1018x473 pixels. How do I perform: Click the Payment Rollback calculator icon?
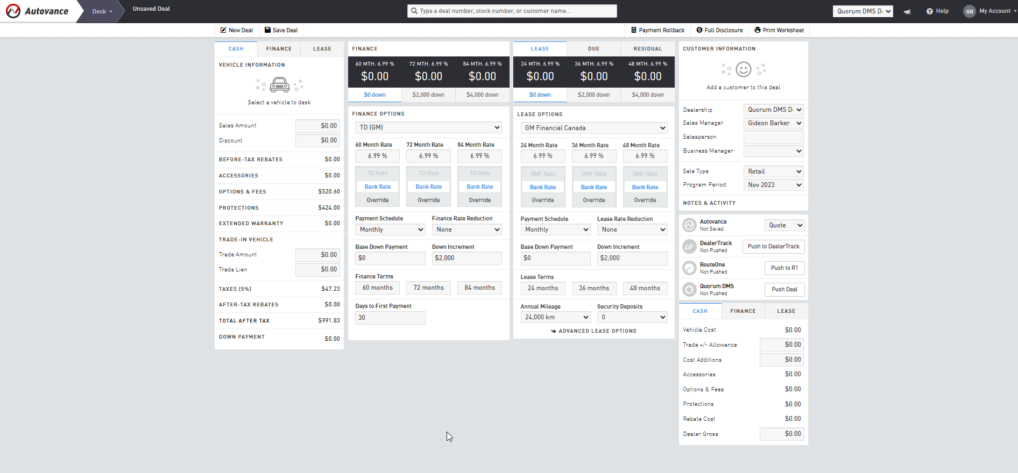[634, 30]
